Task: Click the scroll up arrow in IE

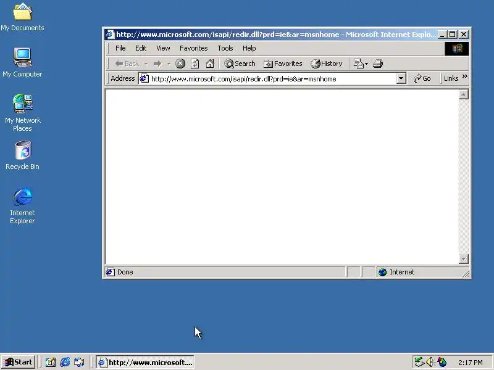Action: pyautogui.click(x=464, y=94)
